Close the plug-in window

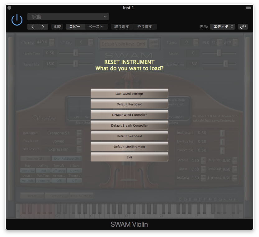tap(9, 8)
